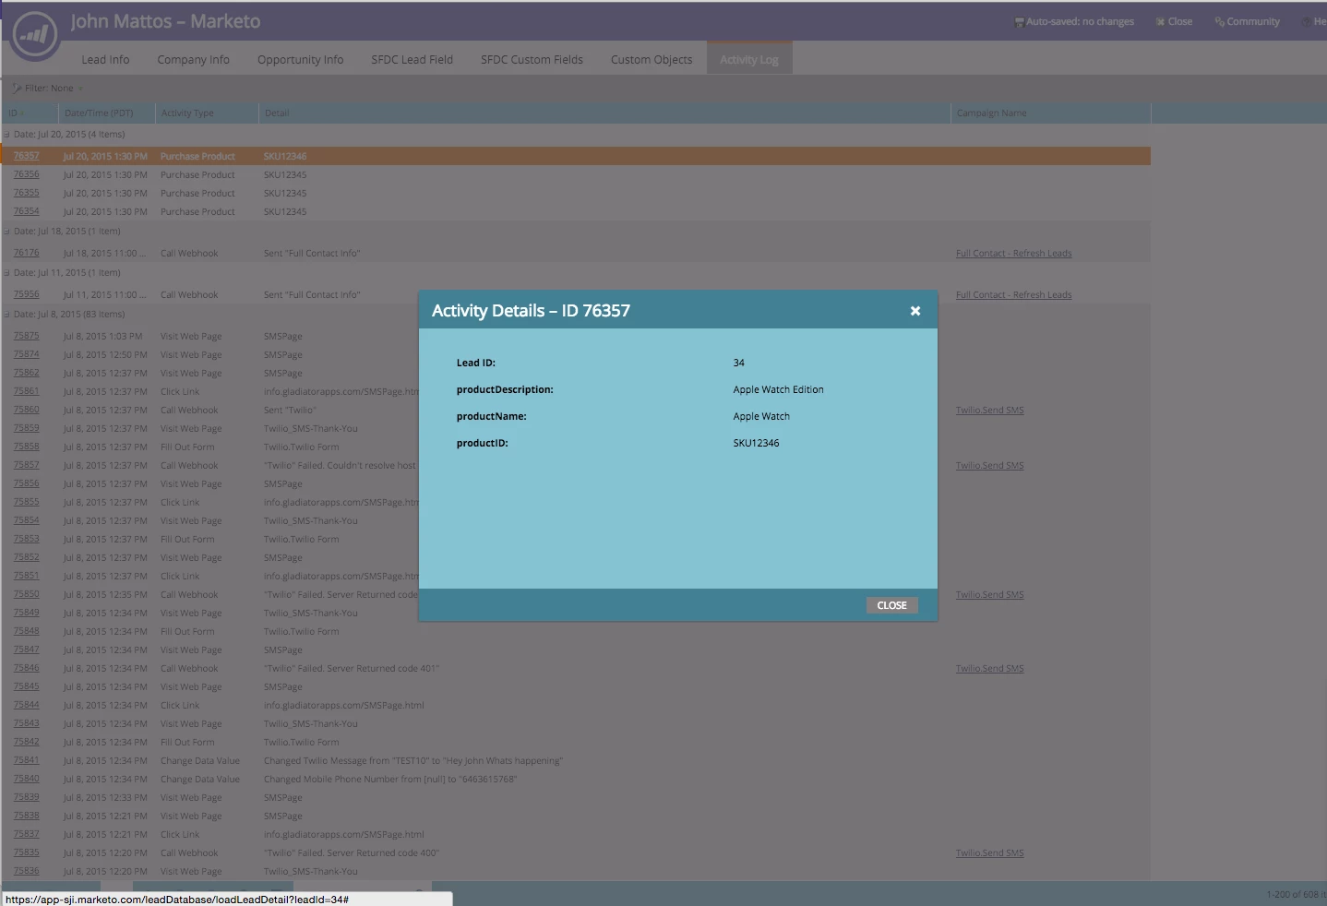Open the Filter: None dropdown

pos(48,89)
